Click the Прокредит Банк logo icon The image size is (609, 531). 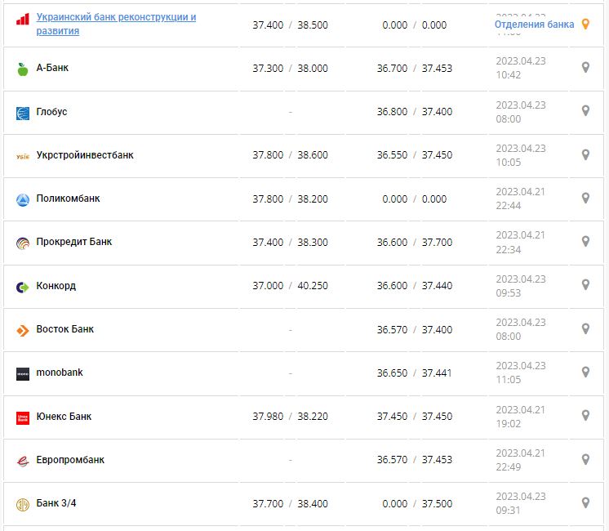(x=23, y=243)
